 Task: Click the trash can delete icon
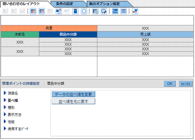75,11
